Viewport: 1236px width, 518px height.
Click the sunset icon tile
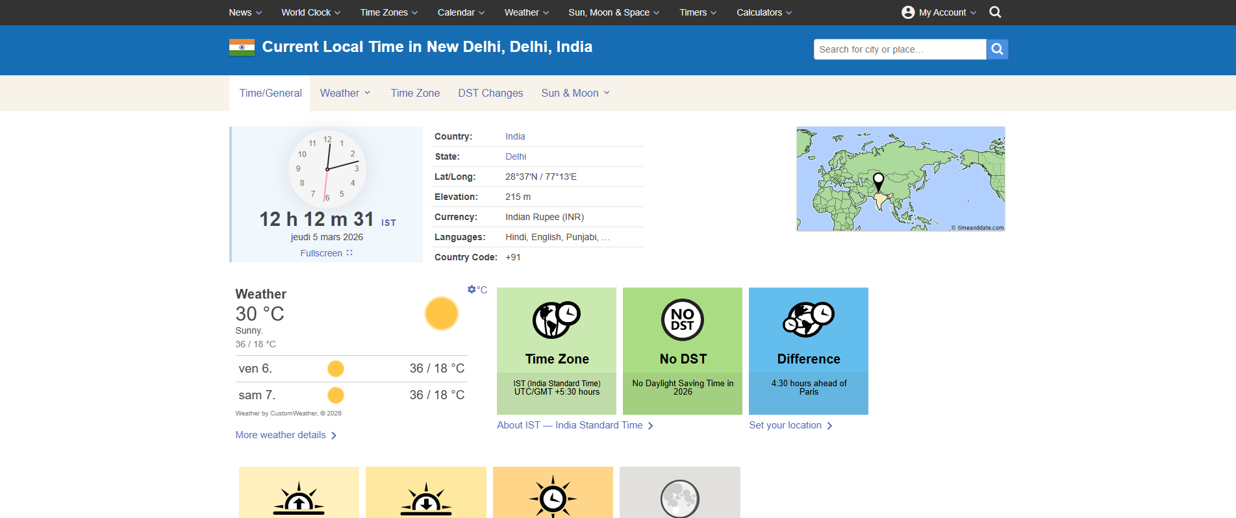(426, 492)
